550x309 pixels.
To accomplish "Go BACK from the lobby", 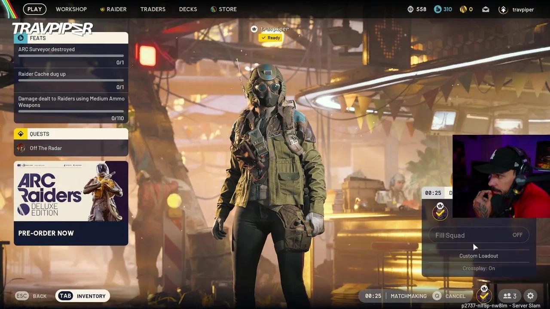I will (x=40, y=296).
